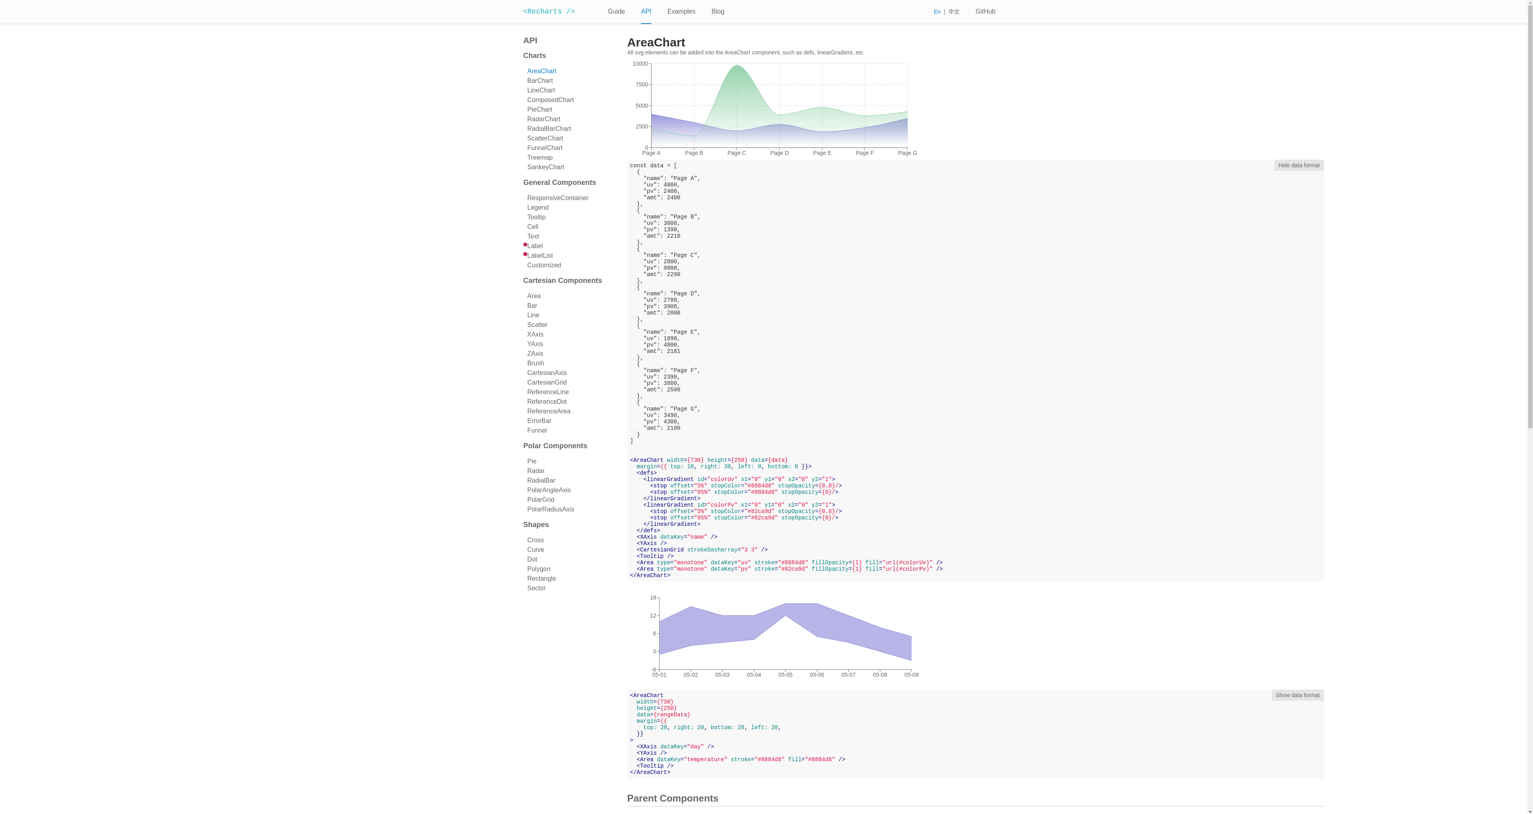This screenshot has width=1533, height=814.
Task: Select Customized in the sidebar
Action: 543,265
